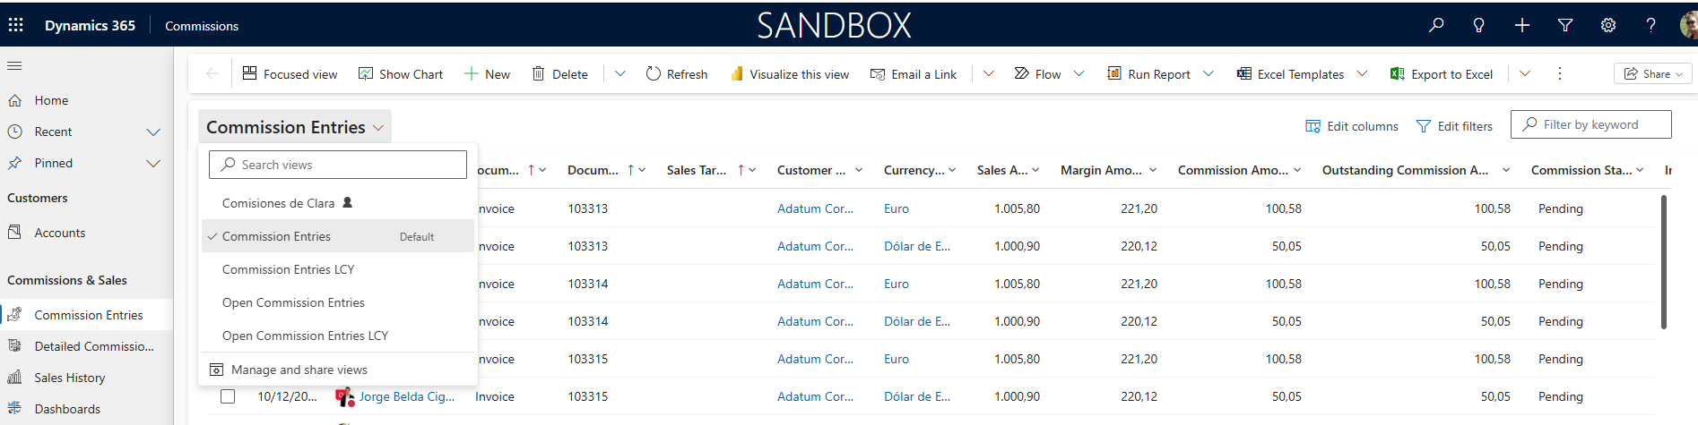Expand the Flow dropdown chevron
The image size is (1698, 425).
[x=1079, y=73]
